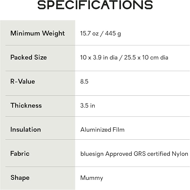Click the word Size in Packed Size

click(x=41, y=57)
